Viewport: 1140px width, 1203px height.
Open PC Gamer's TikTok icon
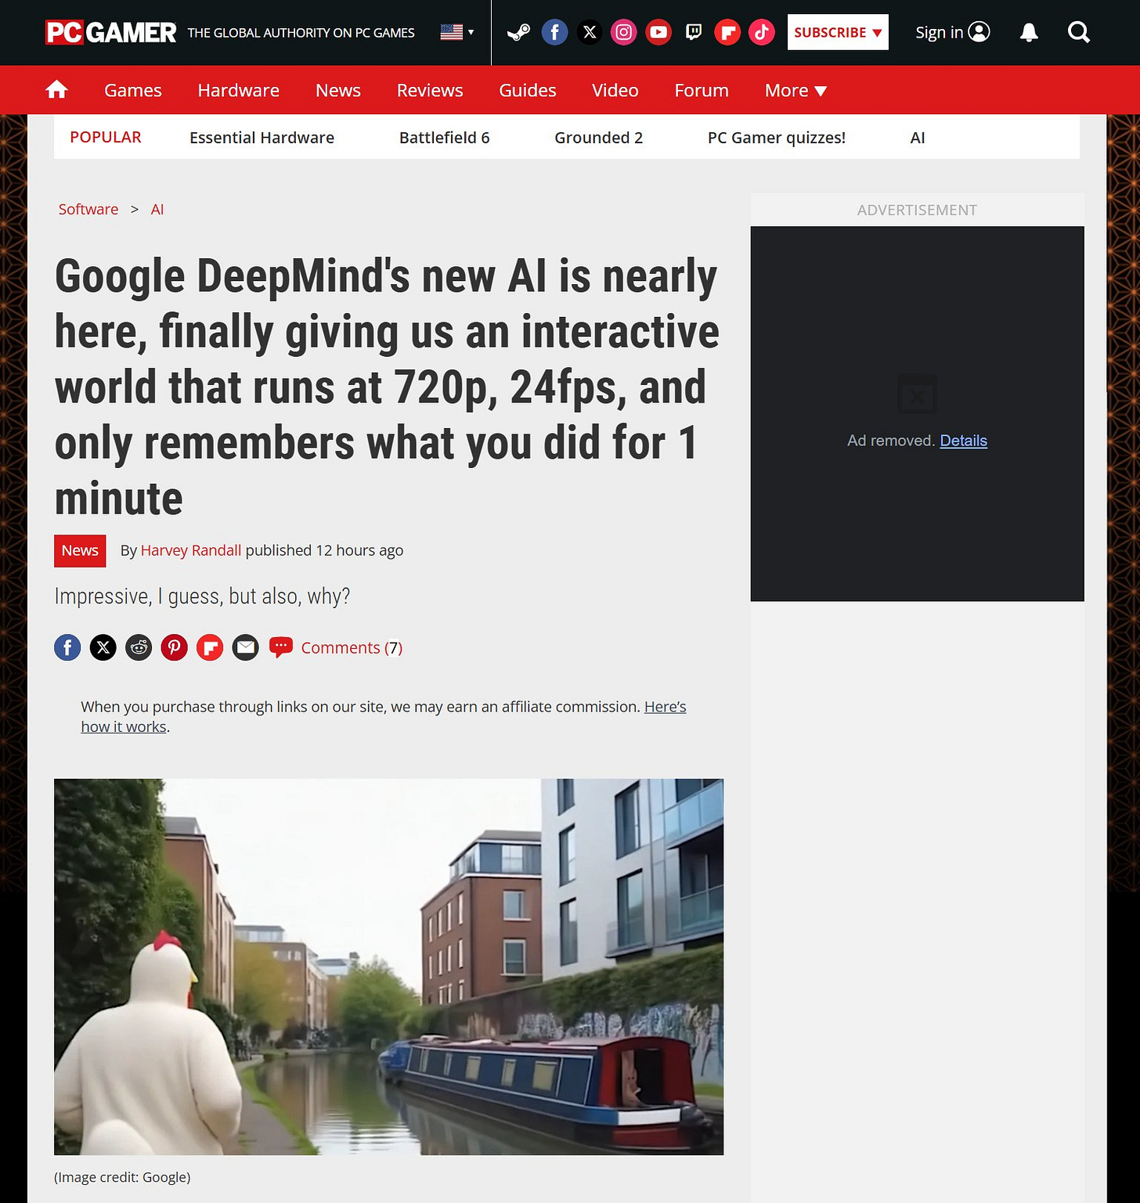pos(762,32)
